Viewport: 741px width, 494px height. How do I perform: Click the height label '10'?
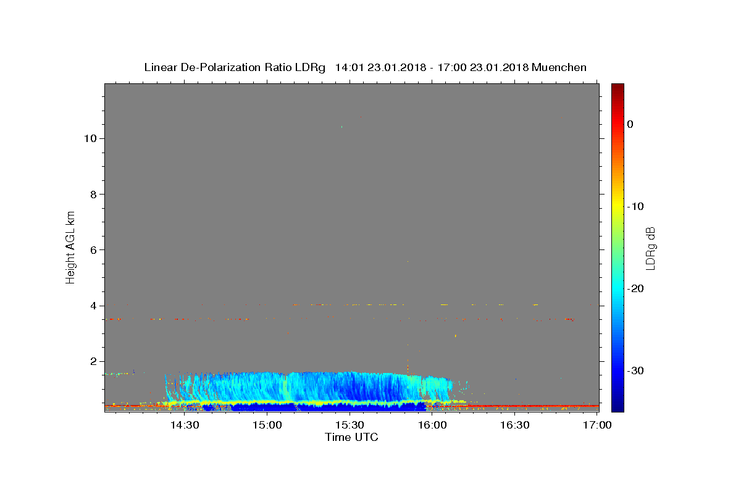coord(90,138)
